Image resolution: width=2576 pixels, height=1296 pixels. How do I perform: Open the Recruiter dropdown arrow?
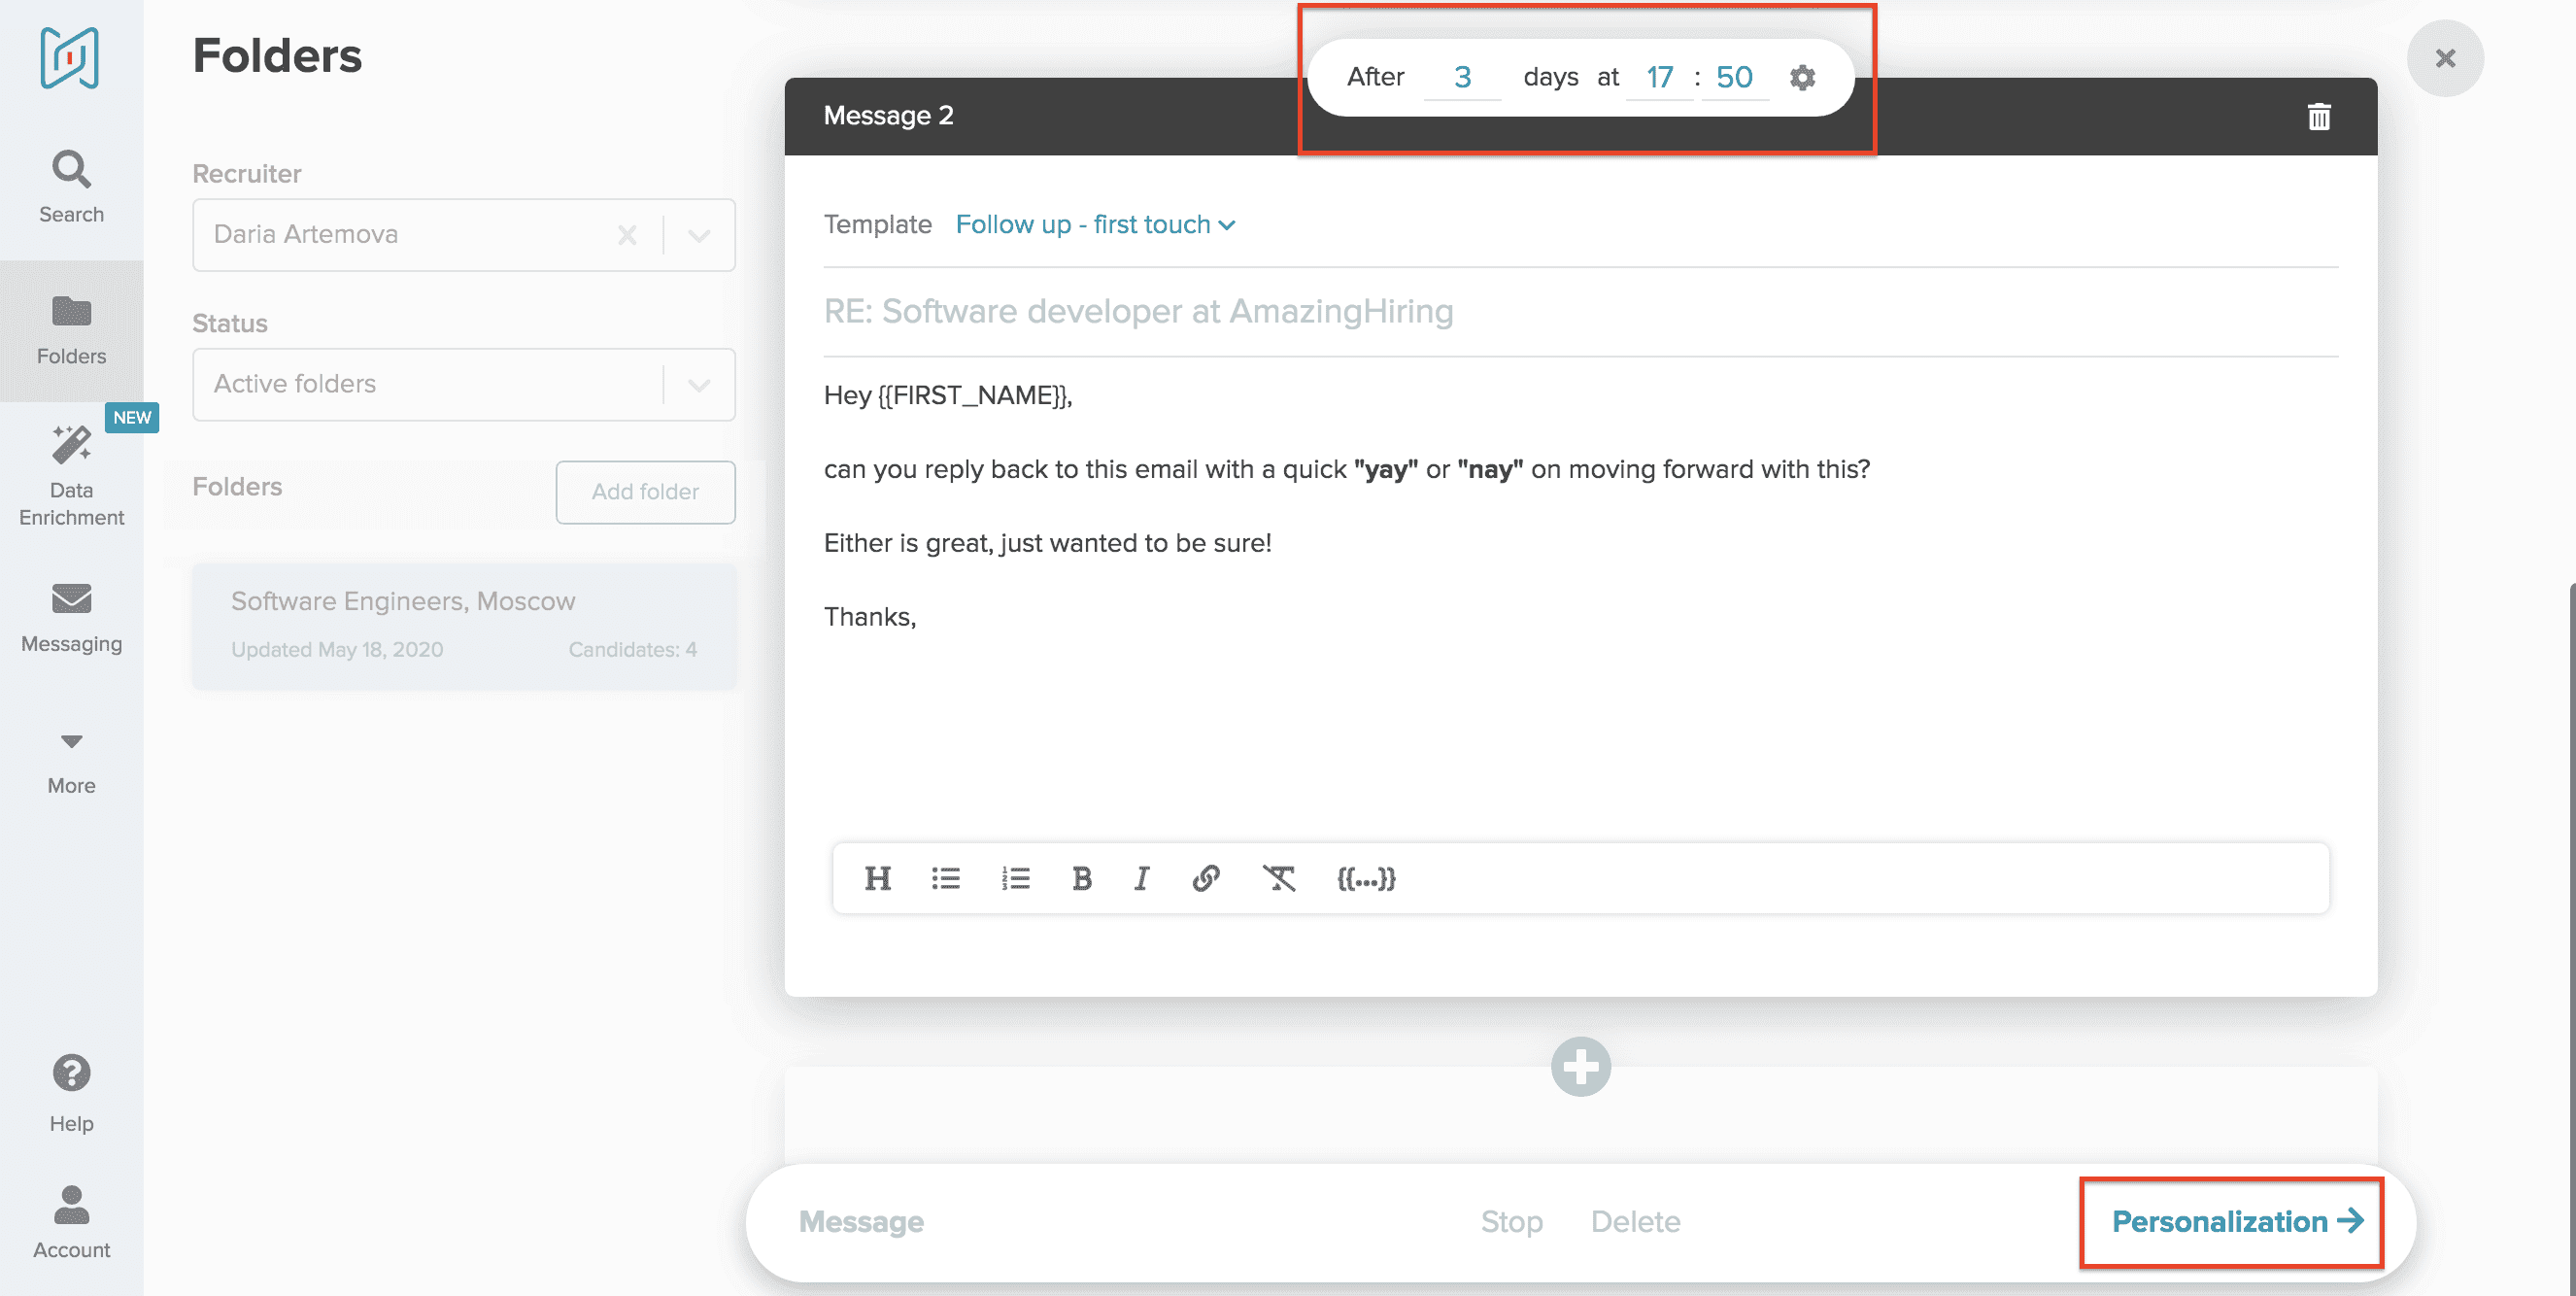pos(699,235)
